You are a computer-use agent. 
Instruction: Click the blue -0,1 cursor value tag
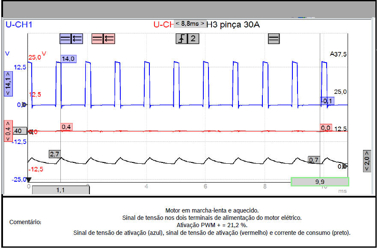point(327,101)
